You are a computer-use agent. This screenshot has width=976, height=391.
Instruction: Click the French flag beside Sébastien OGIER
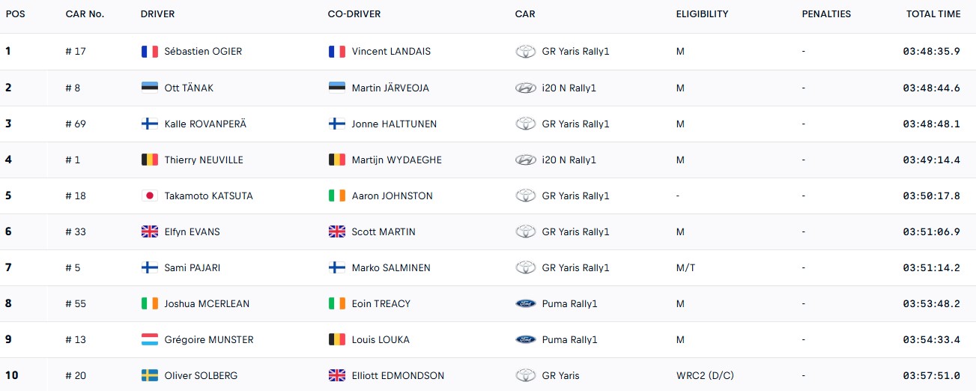(x=150, y=52)
